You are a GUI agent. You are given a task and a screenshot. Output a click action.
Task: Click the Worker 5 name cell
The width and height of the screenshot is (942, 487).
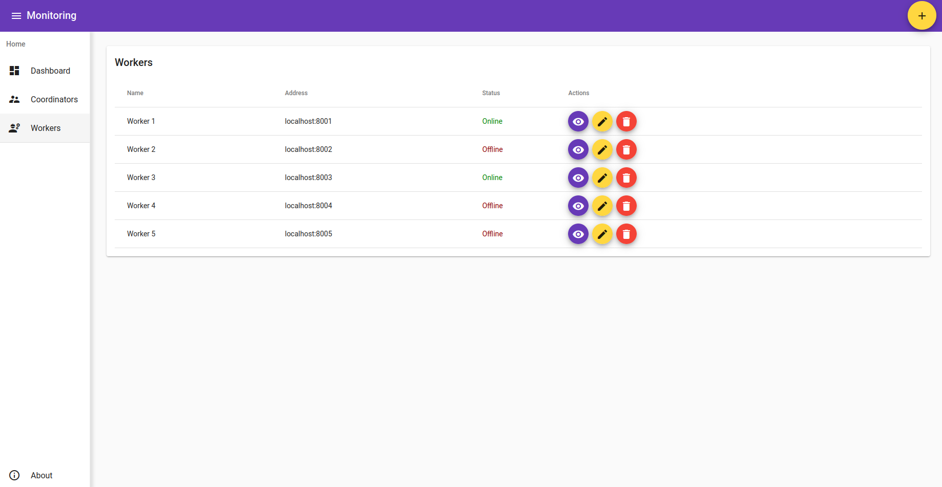point(141,234)
